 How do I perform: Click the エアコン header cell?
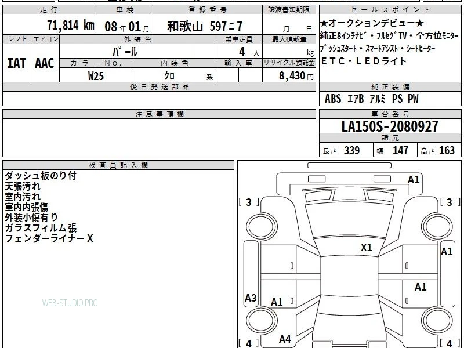(45, 39)
